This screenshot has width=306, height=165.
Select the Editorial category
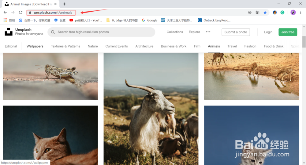click(x=11, y=46)
